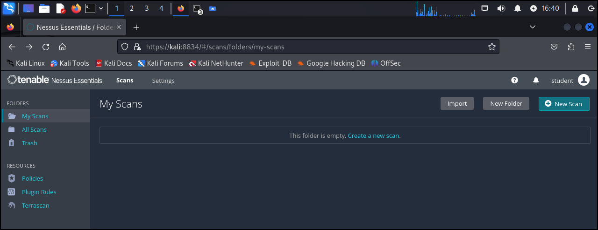598x230 pixels.
Task: Click the New Scan button
Action: 564,103
